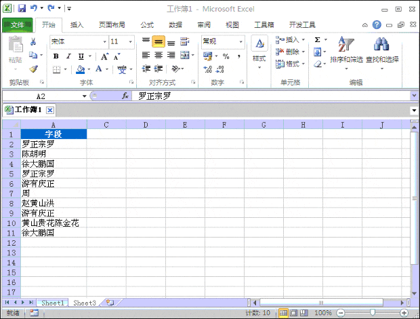
Task: Decrease decimal places
Action: [x=220, y=69]
